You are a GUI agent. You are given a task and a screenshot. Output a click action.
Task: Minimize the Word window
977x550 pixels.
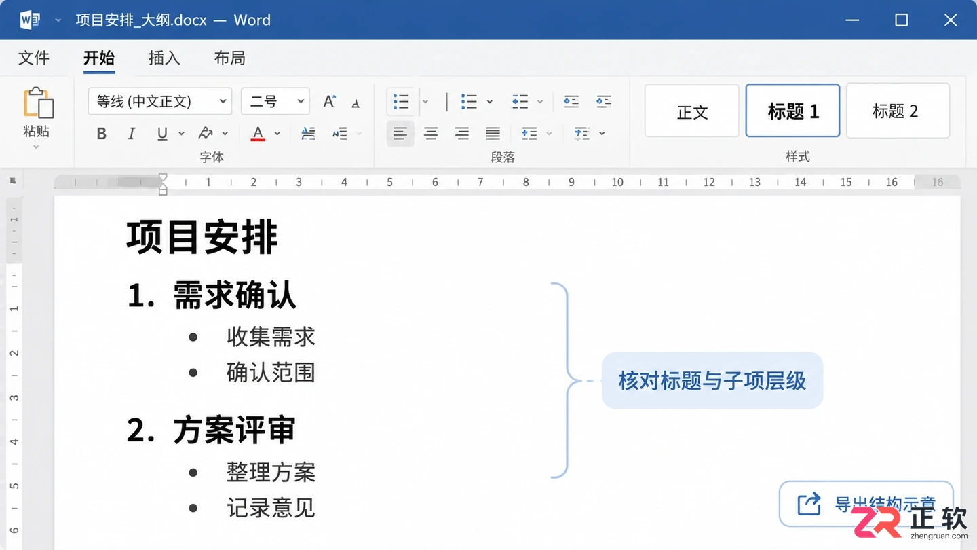coord(853,20)
